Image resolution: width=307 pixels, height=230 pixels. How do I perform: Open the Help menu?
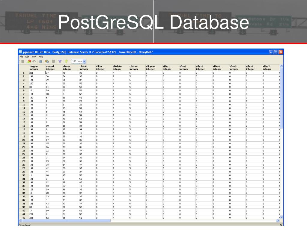pyautogui.click(x=41, y=57)
